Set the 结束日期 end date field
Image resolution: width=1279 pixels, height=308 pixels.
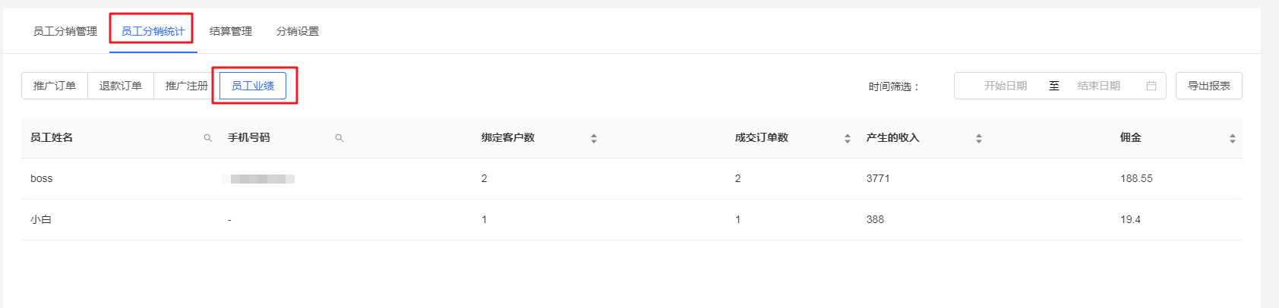[1098, 86]
